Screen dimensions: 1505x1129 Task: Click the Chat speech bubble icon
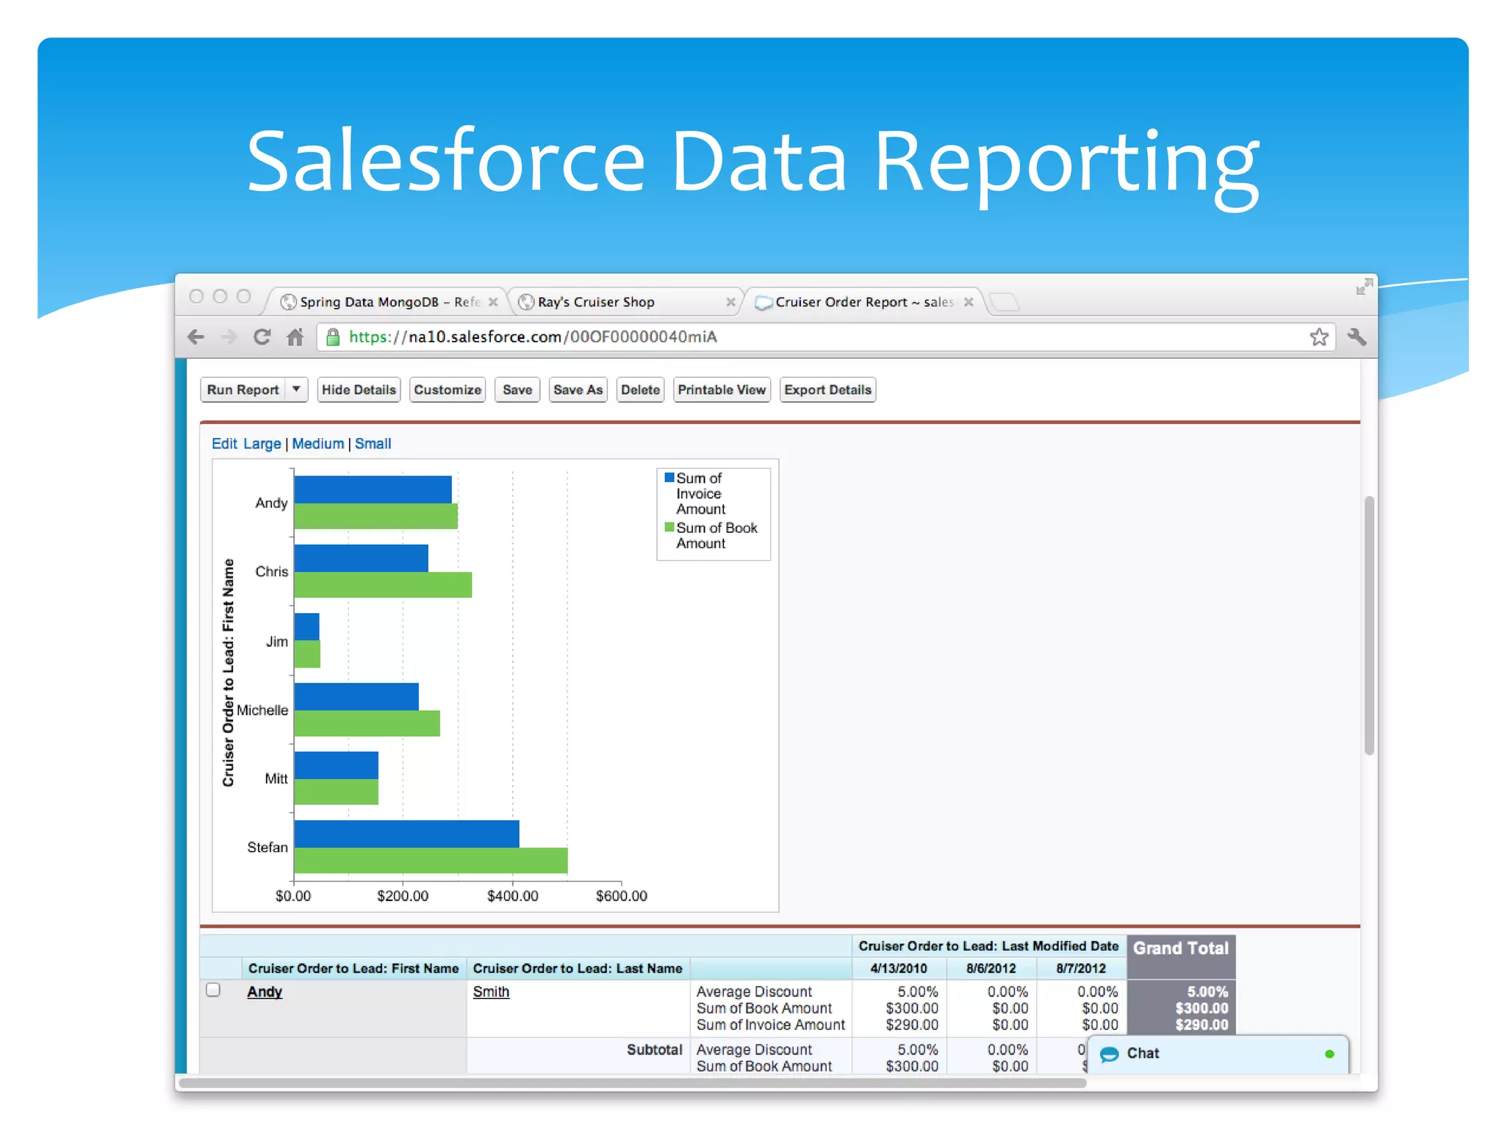point(1109,1054)
